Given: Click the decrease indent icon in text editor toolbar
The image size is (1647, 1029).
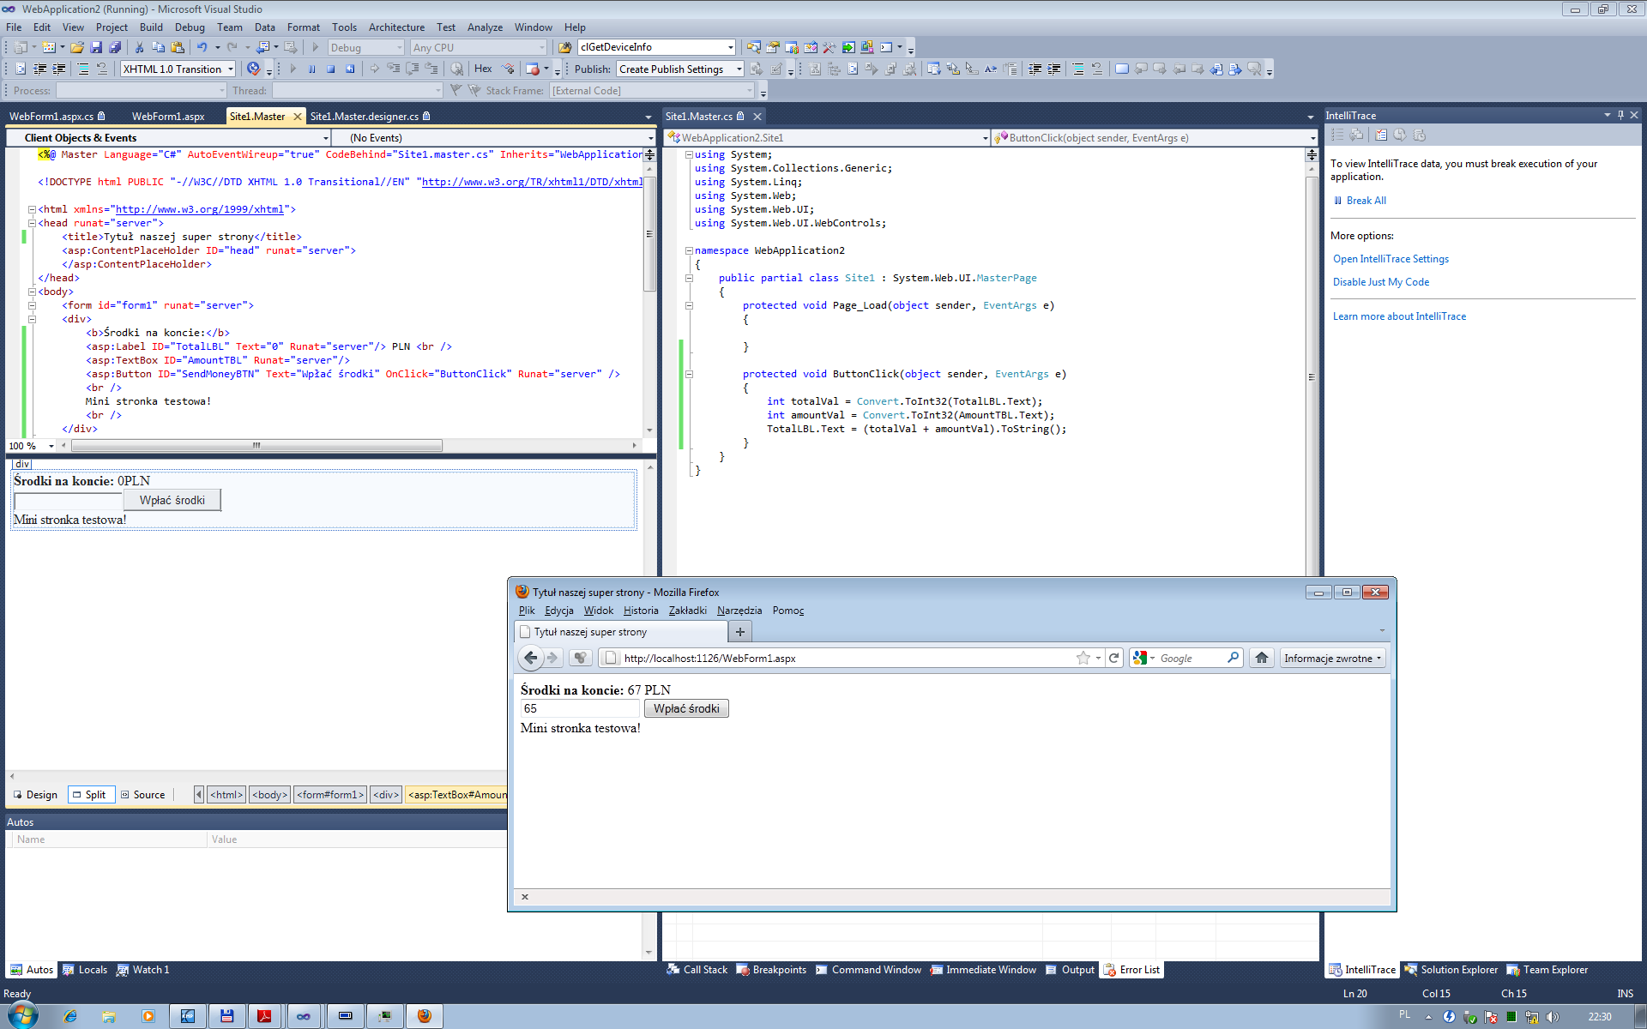Looking at the screenshot, I should pos(1035,69).
